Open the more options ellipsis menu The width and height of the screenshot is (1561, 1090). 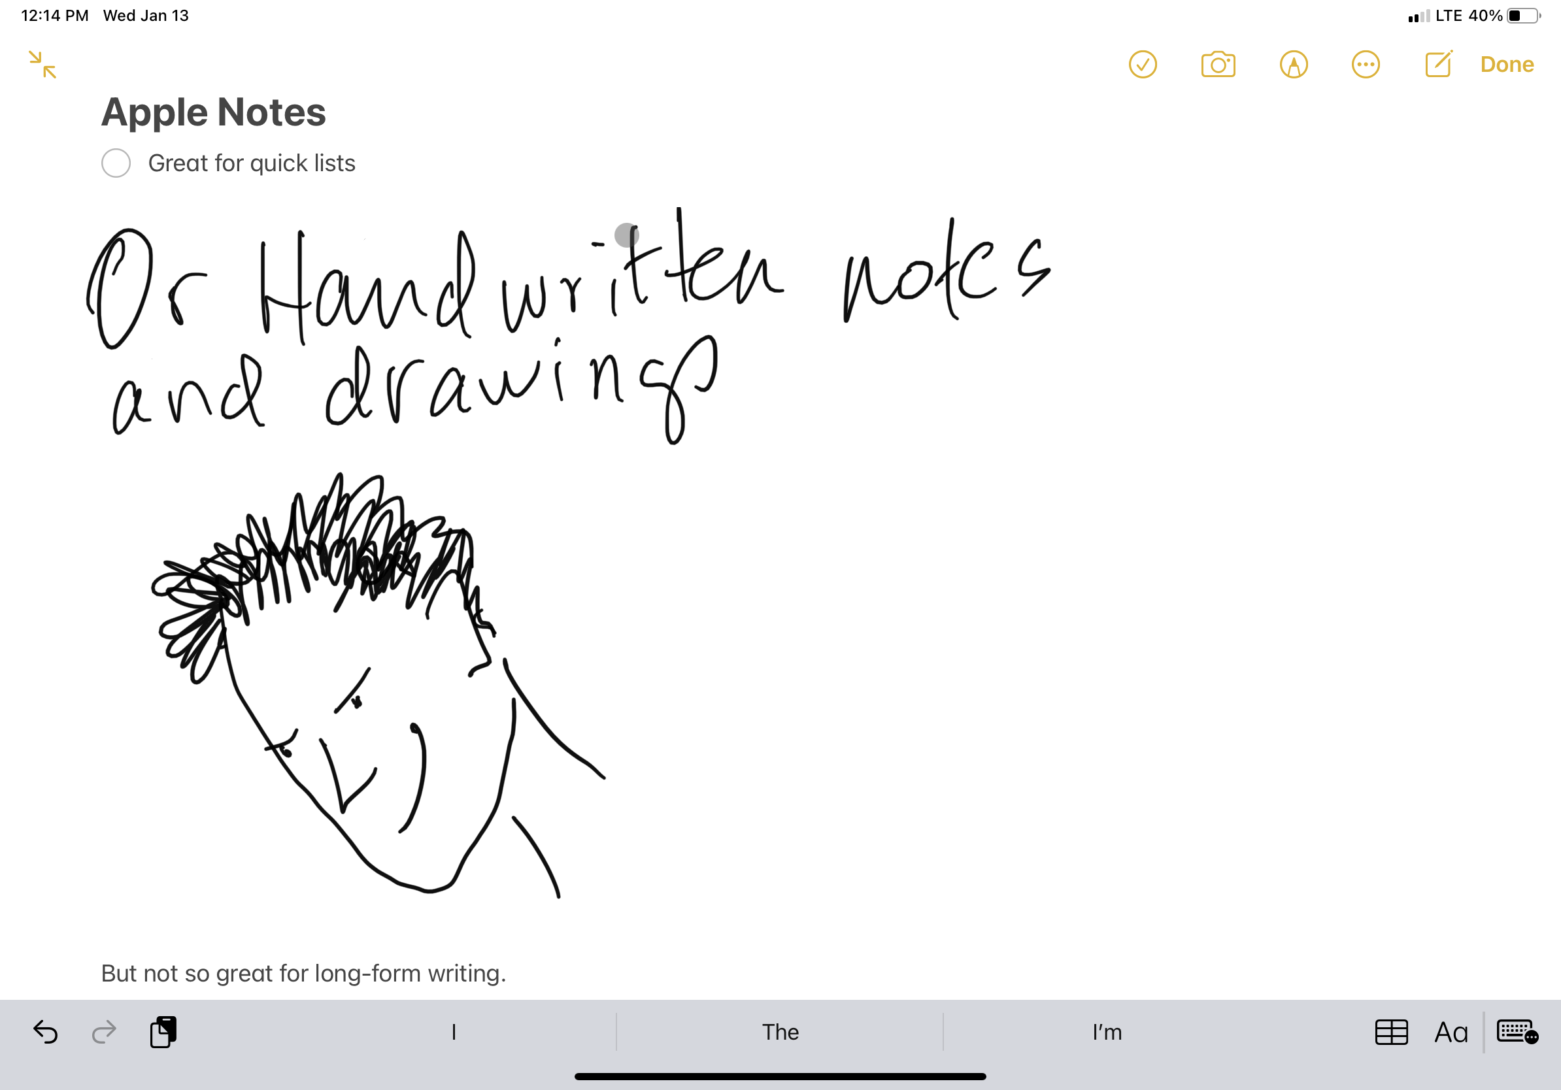pyautogui.click(x=1365, y=65)
